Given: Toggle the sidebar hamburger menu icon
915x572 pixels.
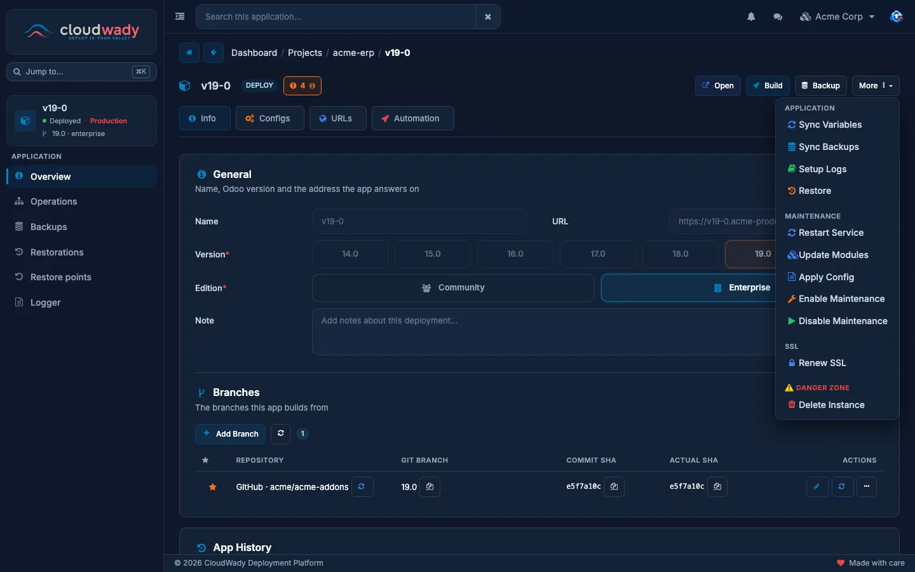Looking at the screenshot, I should (x=180, y=17).
